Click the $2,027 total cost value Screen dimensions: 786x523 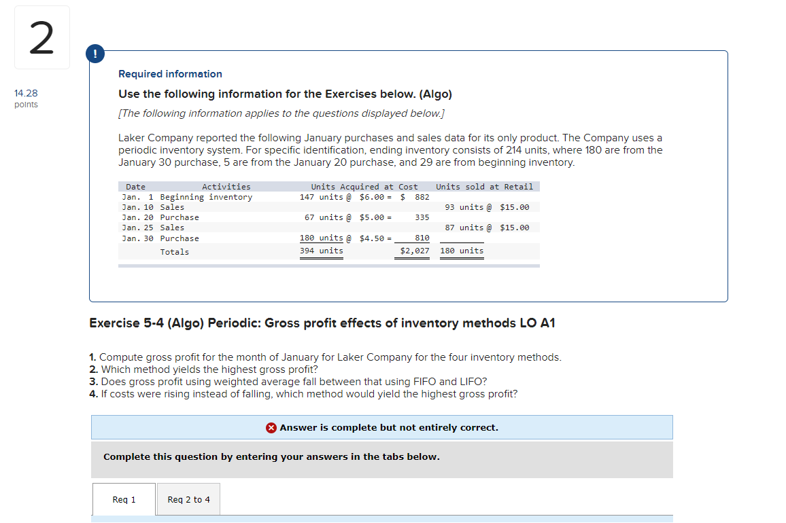coord(413,250)
